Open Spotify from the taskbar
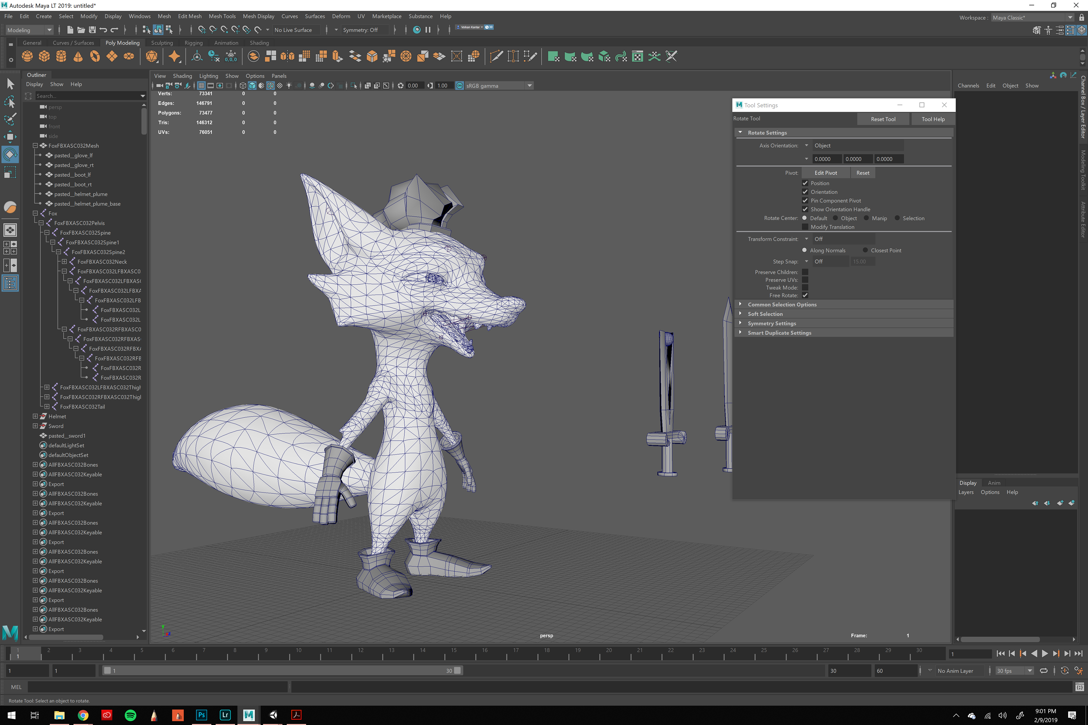Image resolution: width=1088 pixels, height=725 pixels. (x=130, y=715)
